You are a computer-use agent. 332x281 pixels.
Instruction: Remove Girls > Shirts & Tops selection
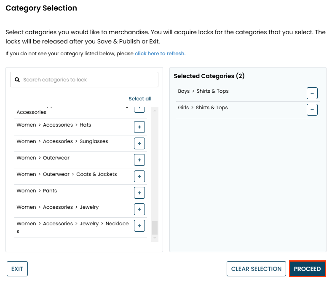312,110
